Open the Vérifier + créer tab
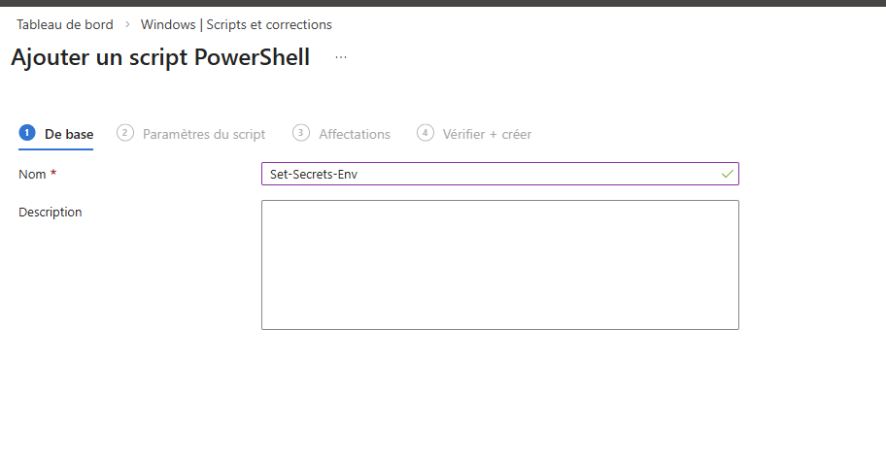Screen dimensions: 886x461 (487, 134)
